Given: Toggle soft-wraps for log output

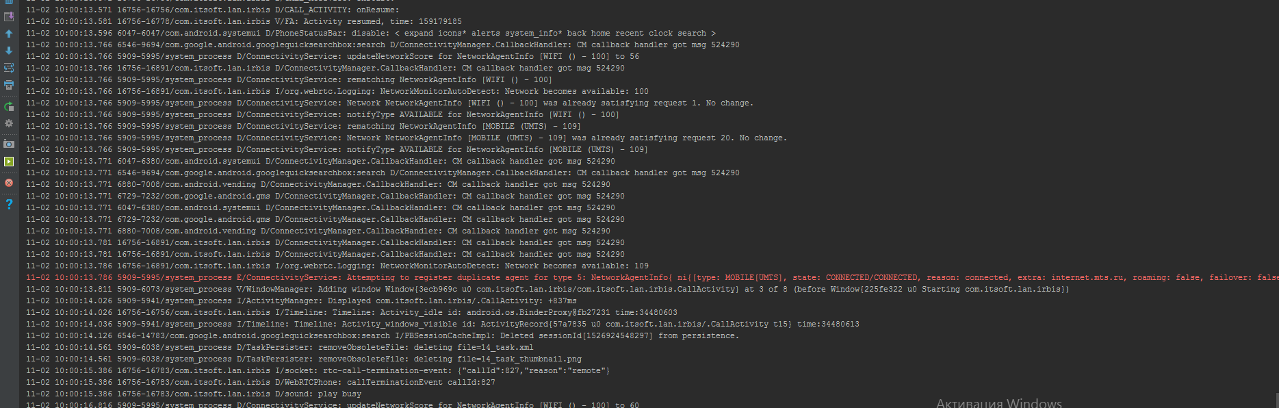Looking at the screenshot, I should (9, 68).
